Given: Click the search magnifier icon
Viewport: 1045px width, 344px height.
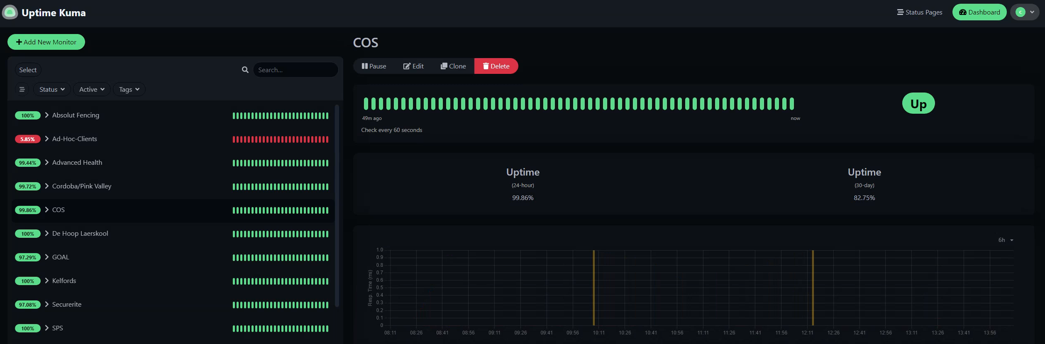Looking at the screenshot, I should (x=245, y=70).
